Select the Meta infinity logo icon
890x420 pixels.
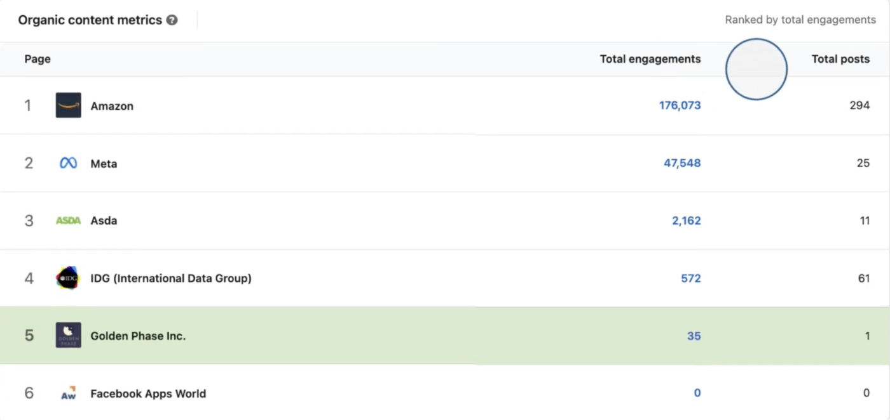pos(68,163)
